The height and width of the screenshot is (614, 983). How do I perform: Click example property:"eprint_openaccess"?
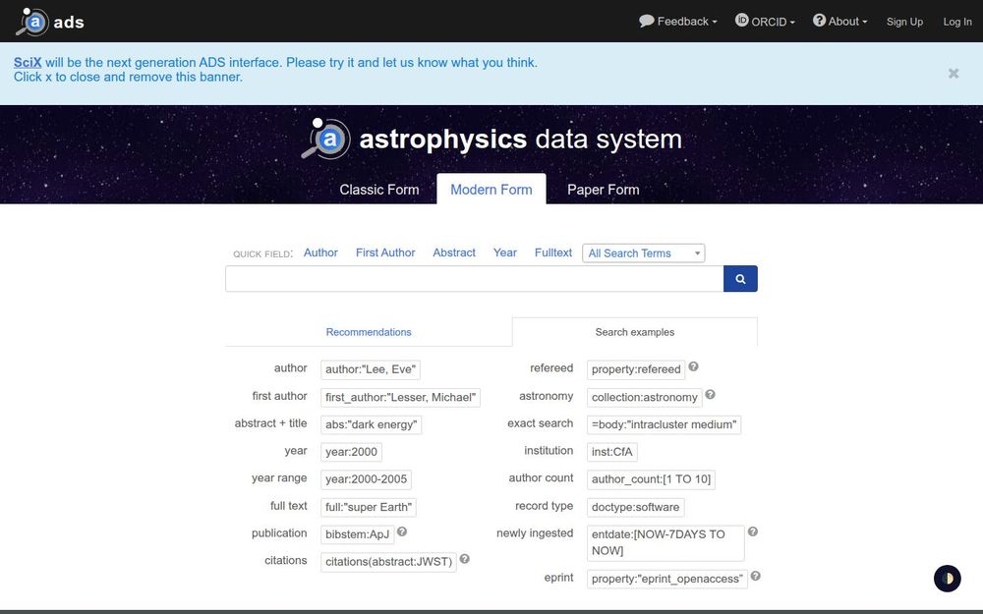pyautogui.click(x=667, y=579)
